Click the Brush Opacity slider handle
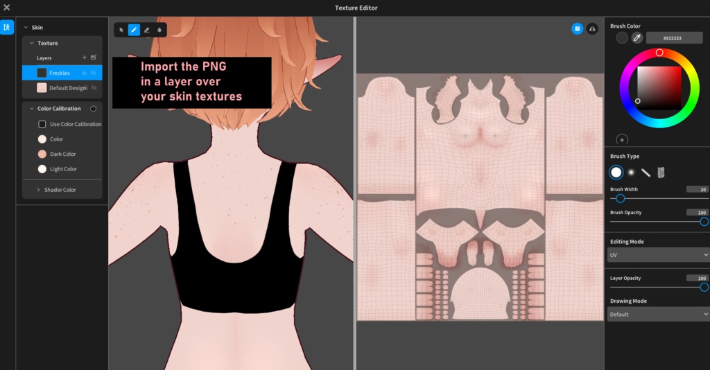This screenshot has height=370, width=710. click(704, 222)
